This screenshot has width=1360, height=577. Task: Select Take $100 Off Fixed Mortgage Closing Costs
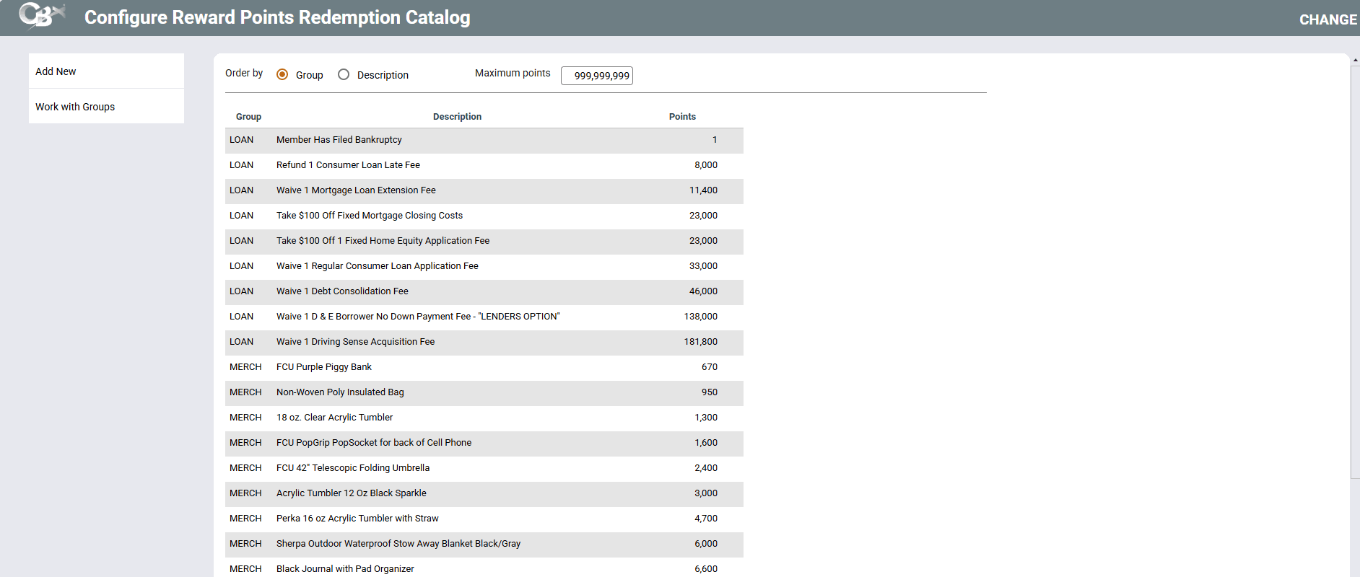(x=369, y=216)
